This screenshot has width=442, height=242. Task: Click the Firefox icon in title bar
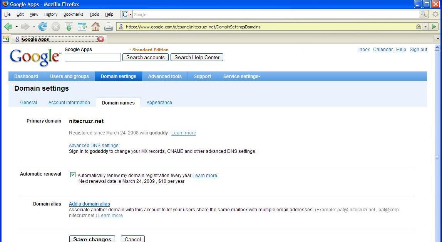point(5,4)
